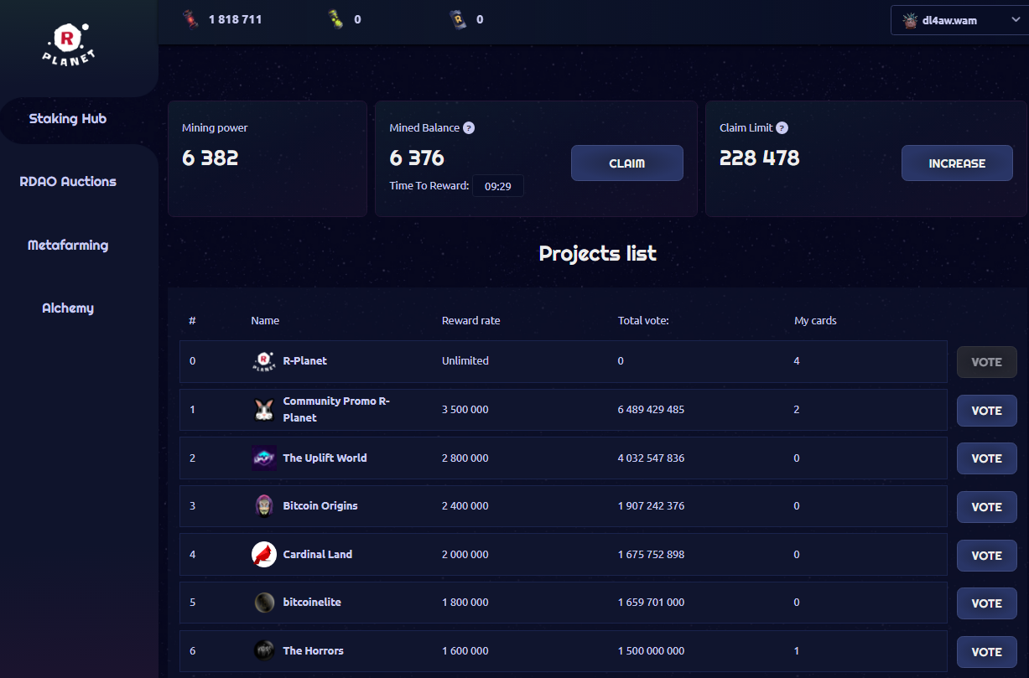Go to Alchemy page
Image resolution: width=1029 pixels, height=678 pixels.
click(x=68, y=308)
